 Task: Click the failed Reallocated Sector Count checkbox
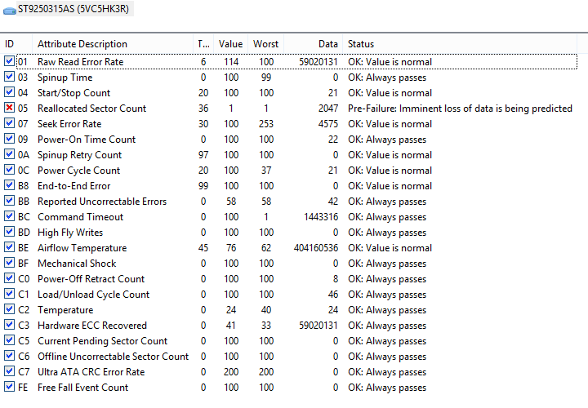(9, 108)
